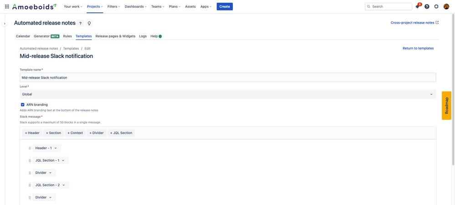Click the Search box in top bar
The width and height of the screenshot is (455, 205).
[388, 6]
